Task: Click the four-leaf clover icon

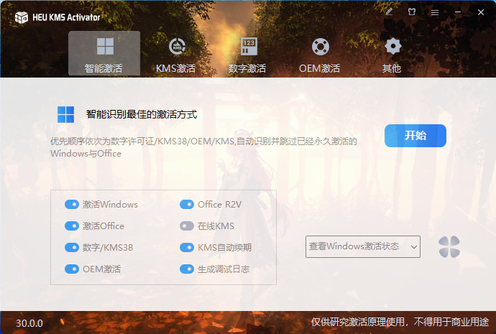Action: point(449,247)
